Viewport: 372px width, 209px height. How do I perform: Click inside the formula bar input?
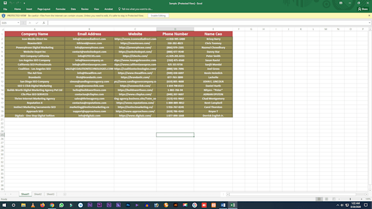(207, 23)
